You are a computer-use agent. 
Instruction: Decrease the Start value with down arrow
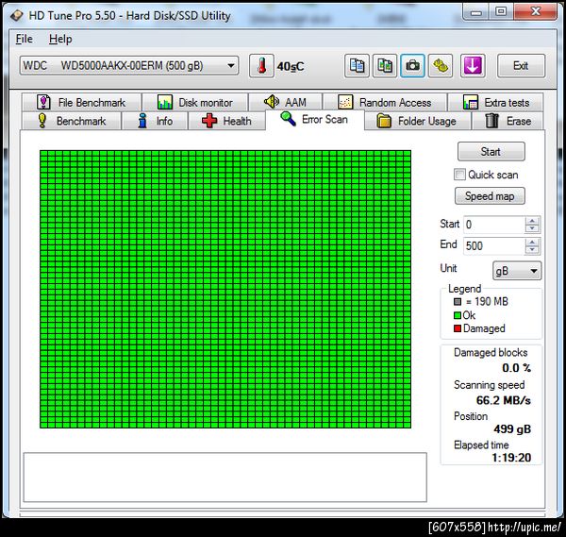tap(532, 228)
